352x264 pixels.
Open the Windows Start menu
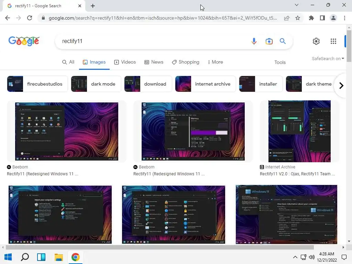tap(8, 257)
